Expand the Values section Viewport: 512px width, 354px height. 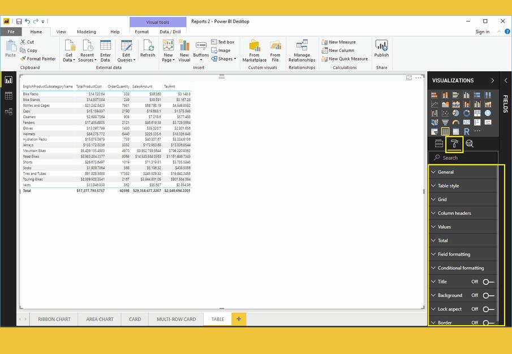click(x=463, y=227)
